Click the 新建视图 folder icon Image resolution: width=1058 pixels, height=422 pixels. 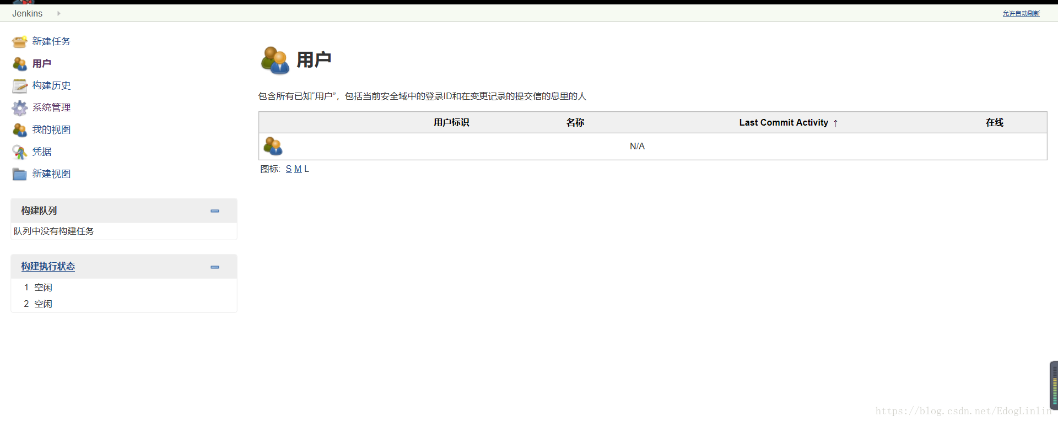point(20,174)
